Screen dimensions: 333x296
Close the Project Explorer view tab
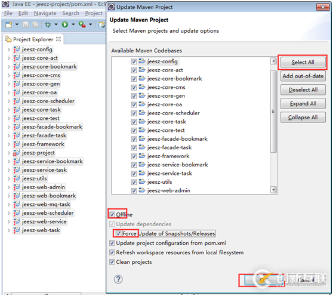tap(58, 39)
